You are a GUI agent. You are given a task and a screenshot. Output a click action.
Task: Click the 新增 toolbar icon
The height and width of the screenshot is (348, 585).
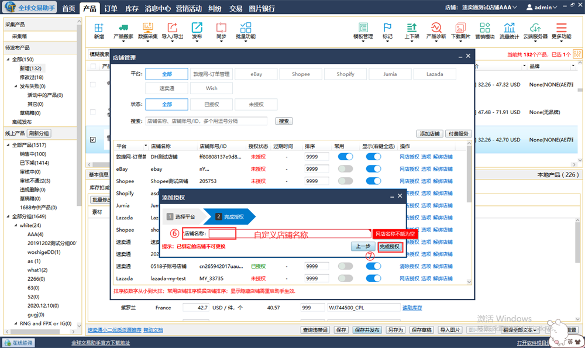(x=99, y=30)
